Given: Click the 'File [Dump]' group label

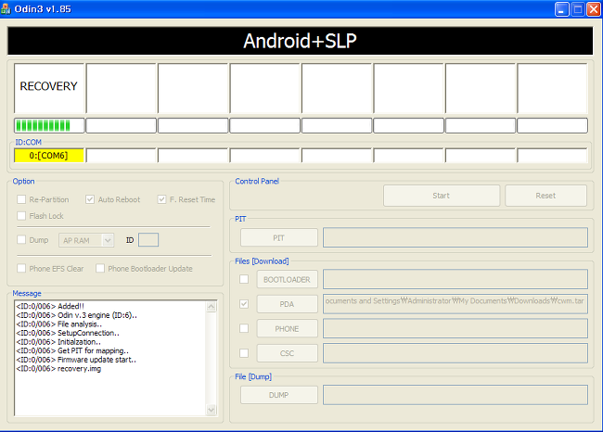Looking at the screenshot, I should point(253,376).
